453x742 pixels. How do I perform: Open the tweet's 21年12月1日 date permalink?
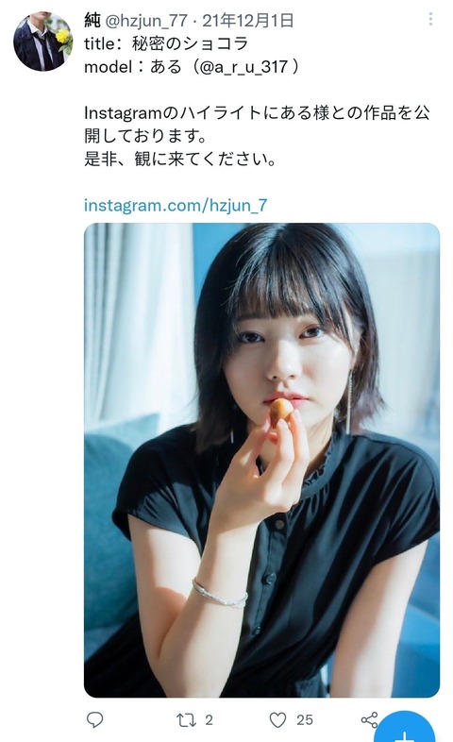248,21
